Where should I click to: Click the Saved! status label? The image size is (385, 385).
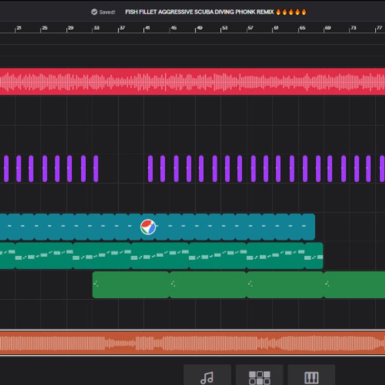coord(107,12)
